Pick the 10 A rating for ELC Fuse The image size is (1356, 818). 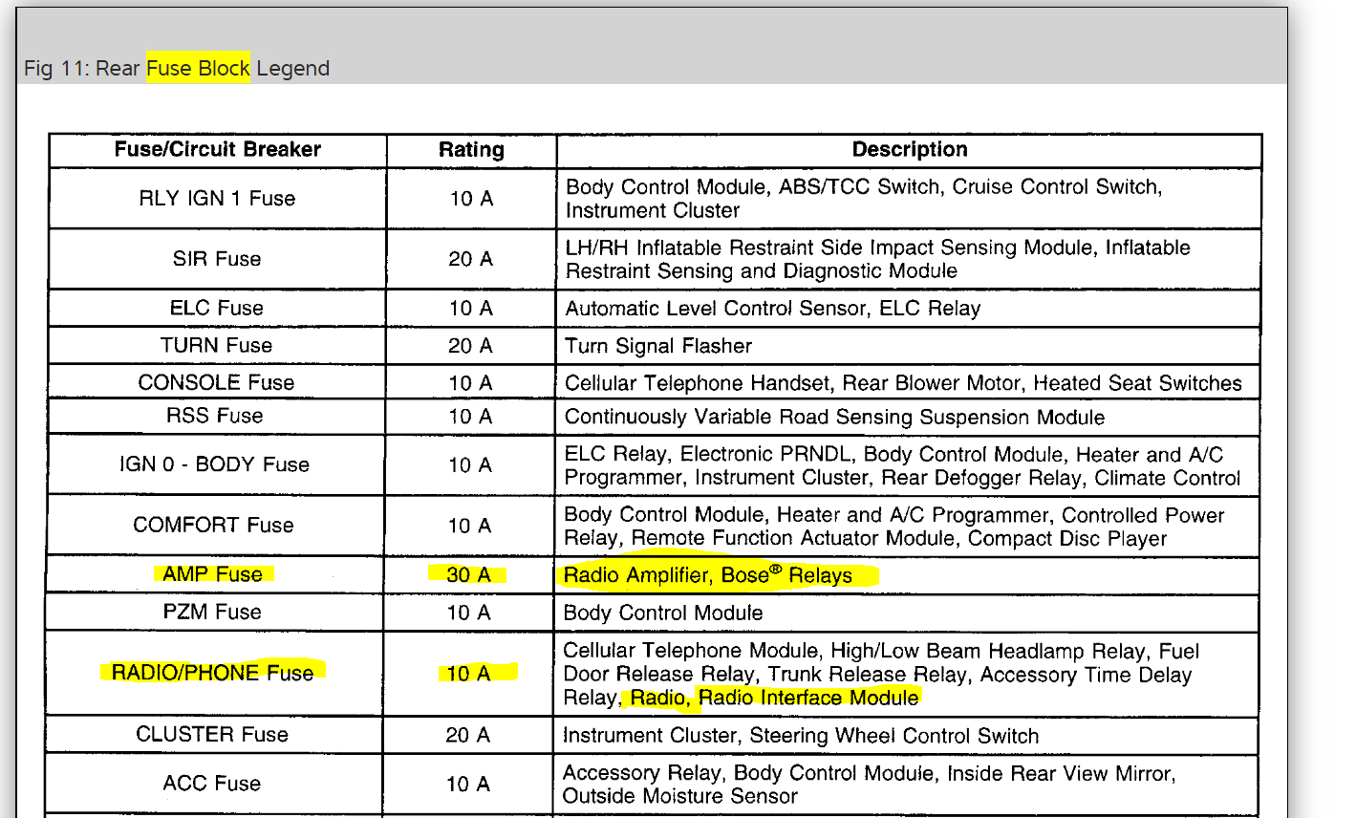pos(471,308)
